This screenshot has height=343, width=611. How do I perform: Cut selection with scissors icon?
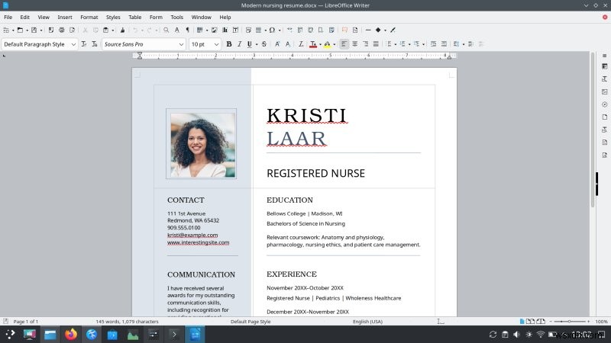tap(85, 30)
